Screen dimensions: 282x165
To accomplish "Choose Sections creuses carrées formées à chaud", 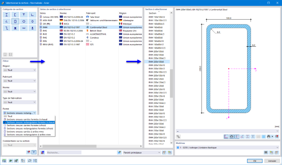I will [x=29, y=119].
